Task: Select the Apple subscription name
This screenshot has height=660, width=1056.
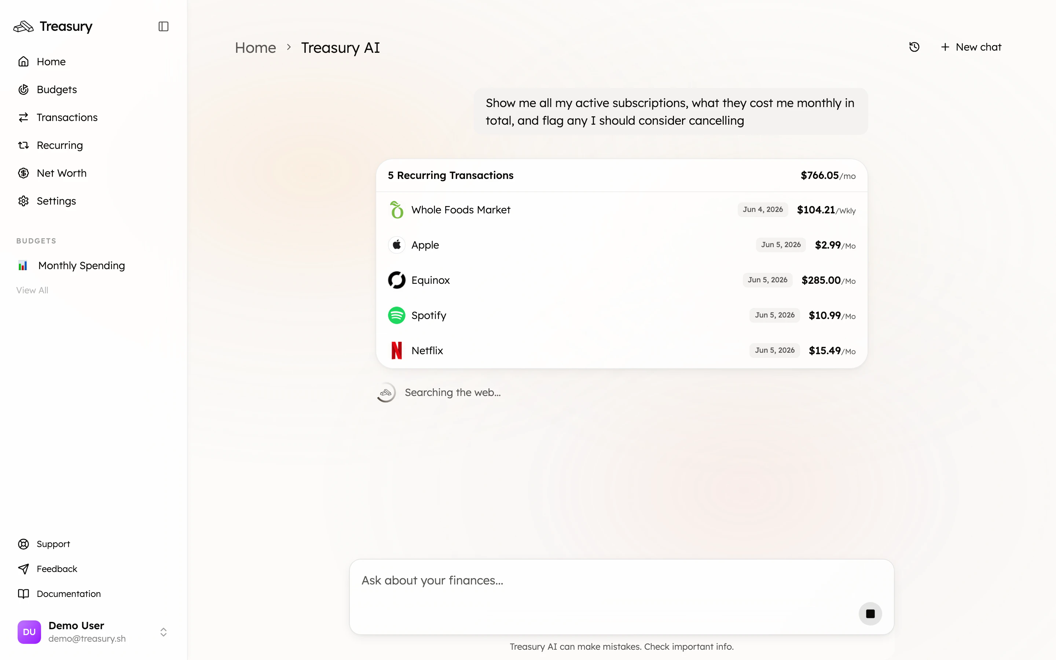Action: point(425,245)
